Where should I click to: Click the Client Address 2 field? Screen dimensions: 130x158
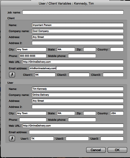78,43
